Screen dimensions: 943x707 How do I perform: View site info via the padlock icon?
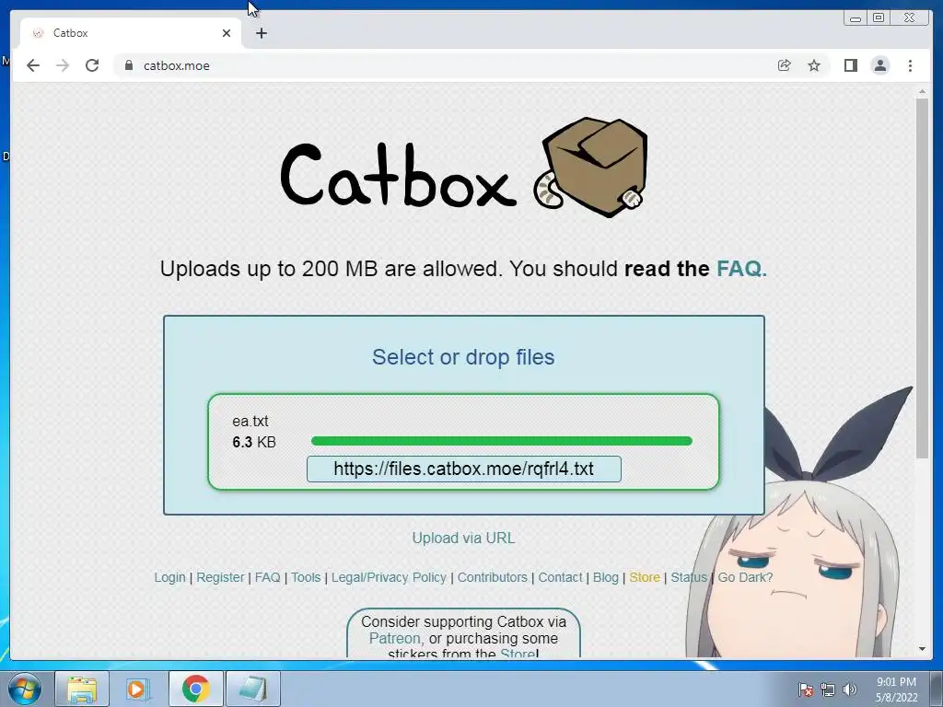tap(129, 65)
